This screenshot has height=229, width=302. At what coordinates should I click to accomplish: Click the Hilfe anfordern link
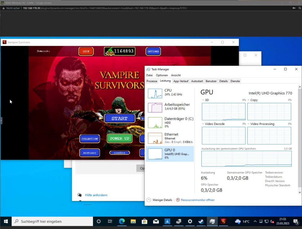point(96,195)
